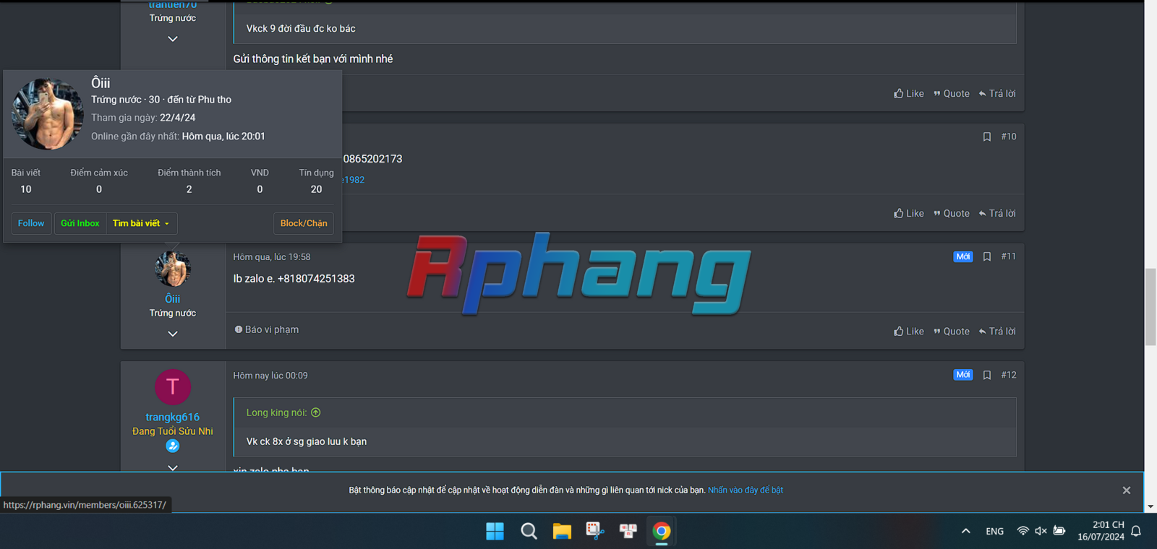Open the "Hôm nay lúc 00:09" timestamp
Viewport: 1157px width, 549px height.
(270, 376)
